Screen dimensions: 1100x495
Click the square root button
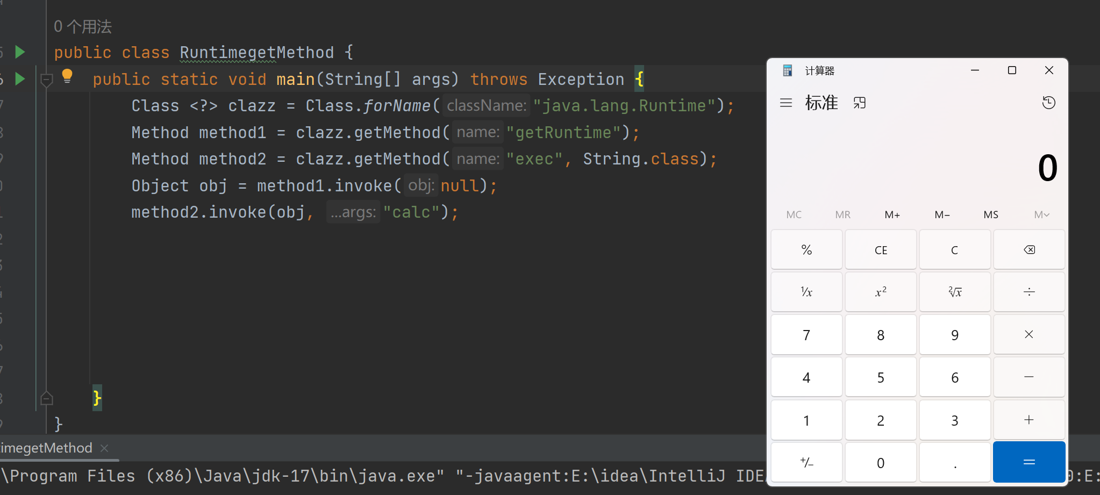click(954, 292)
